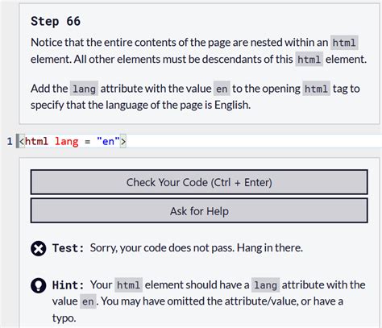Click line number 1 in the gutter

click(x=10, y=141)
